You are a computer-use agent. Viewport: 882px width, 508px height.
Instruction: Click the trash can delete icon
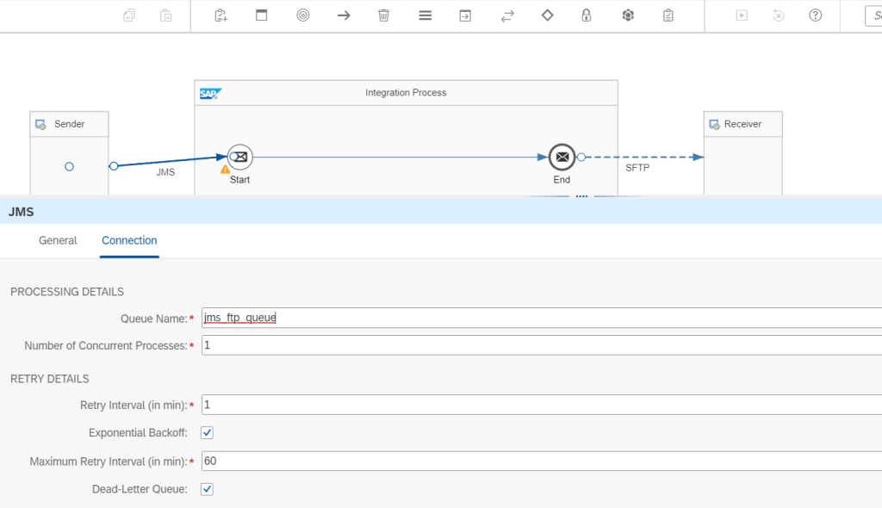point(384,15)
